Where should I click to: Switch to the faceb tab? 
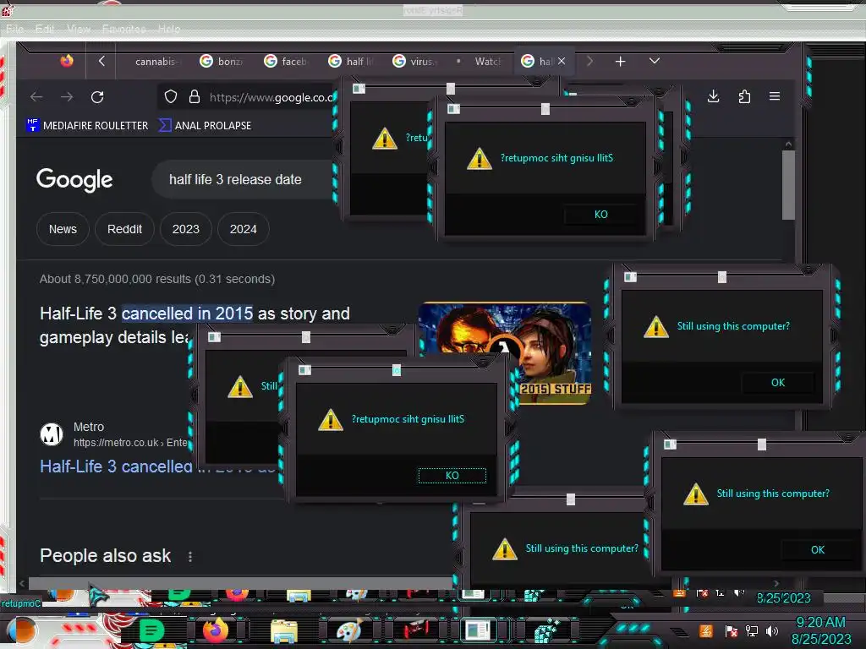[286, 61]
